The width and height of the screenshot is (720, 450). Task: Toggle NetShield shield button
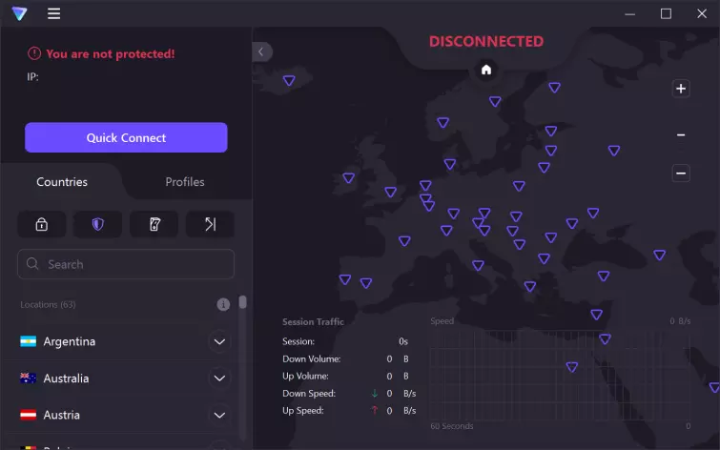point(97,224)
